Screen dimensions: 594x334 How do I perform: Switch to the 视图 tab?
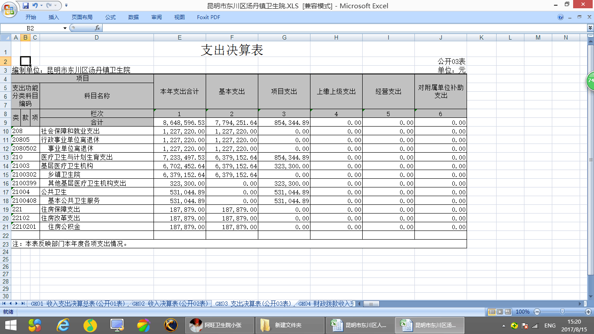(180, 17)
